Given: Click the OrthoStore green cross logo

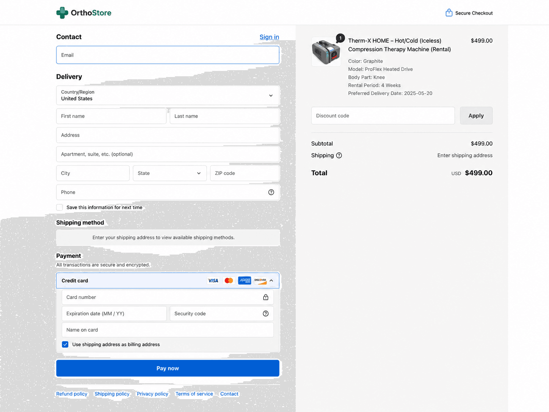Looking at the screenshot, I should pos(62,13).
